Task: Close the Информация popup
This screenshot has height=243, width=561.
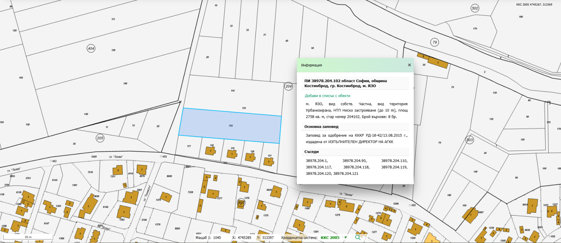Action: point(409,65)
